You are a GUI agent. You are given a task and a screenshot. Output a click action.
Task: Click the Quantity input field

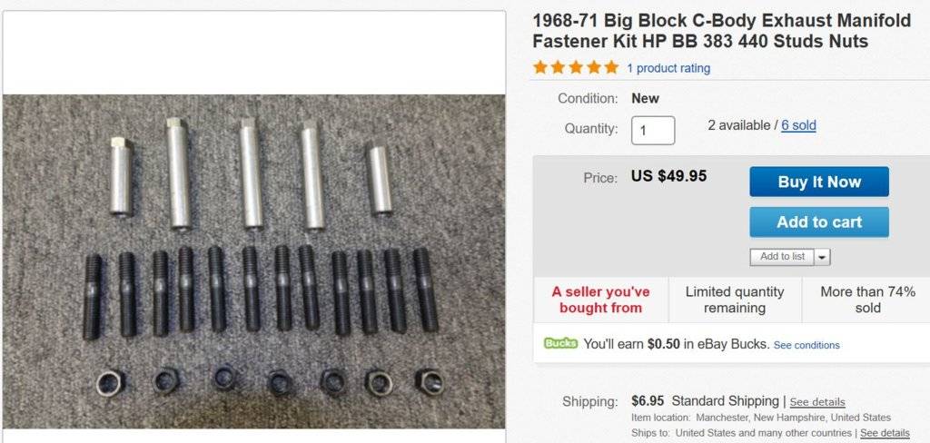pyautogui.click(x=653, y=130)
